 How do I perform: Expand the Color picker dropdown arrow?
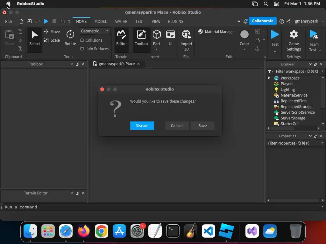coord(244,49)
